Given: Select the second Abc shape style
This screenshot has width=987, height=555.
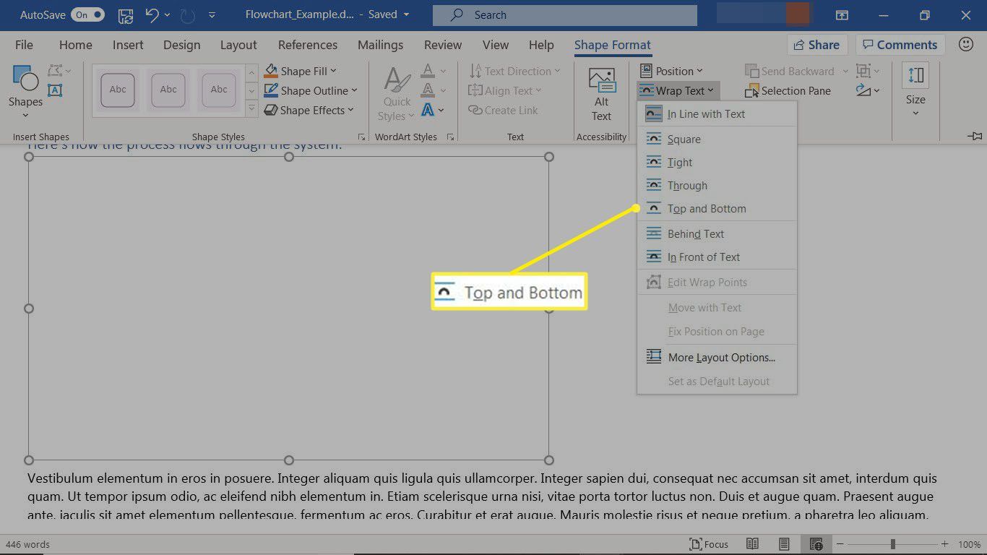Looking at the screenshot, I should (x=168, y=90).
